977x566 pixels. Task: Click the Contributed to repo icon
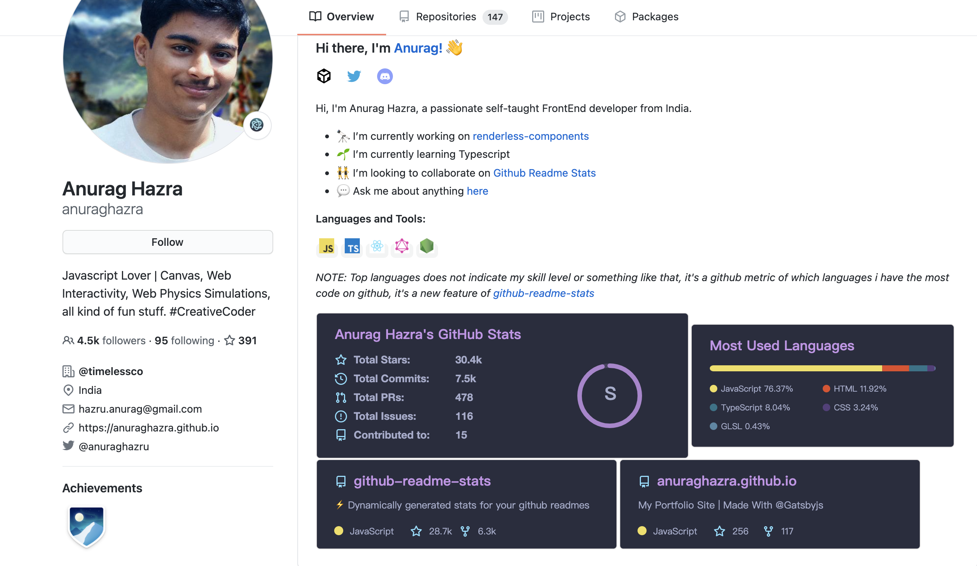click(341, 435)
